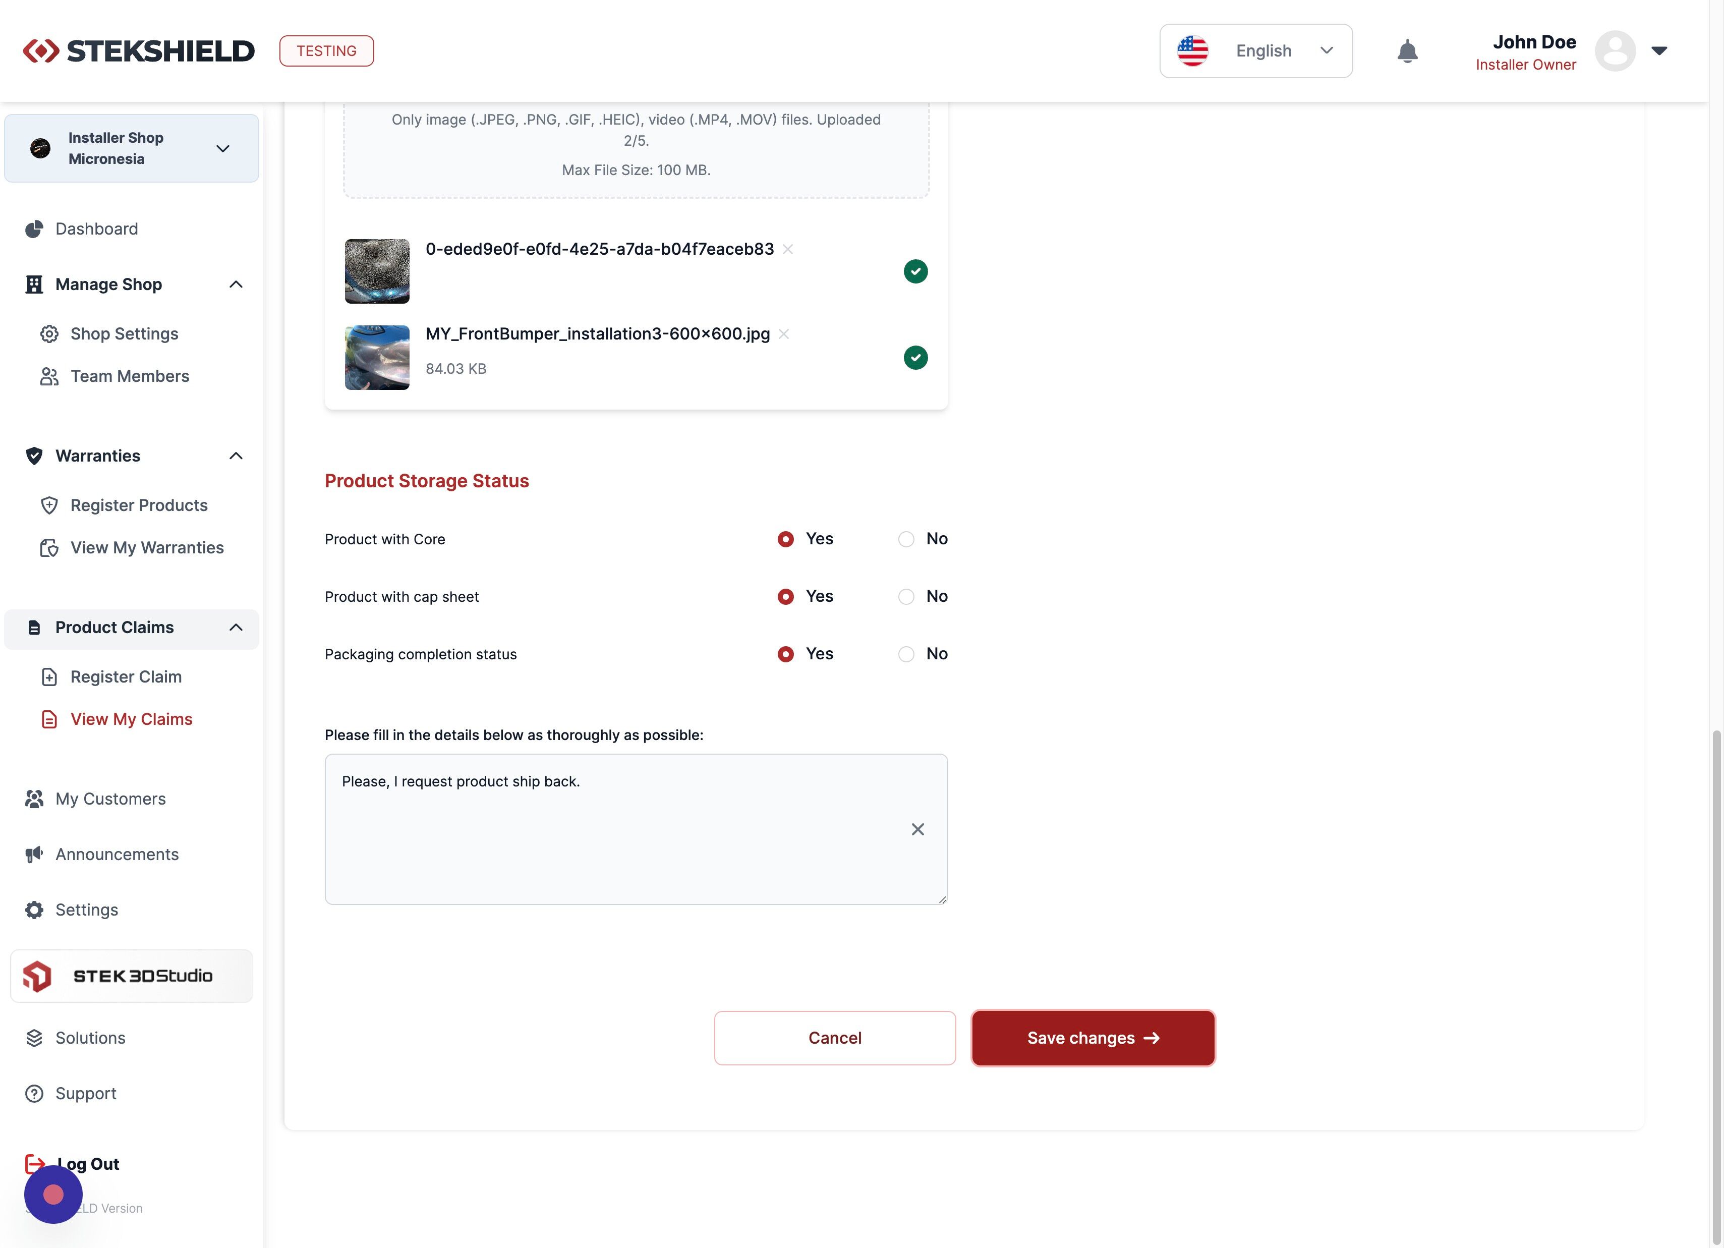Screen dimensions: 1724x1248
Task: Open Register Claim page
Action: tap(126, 677)
